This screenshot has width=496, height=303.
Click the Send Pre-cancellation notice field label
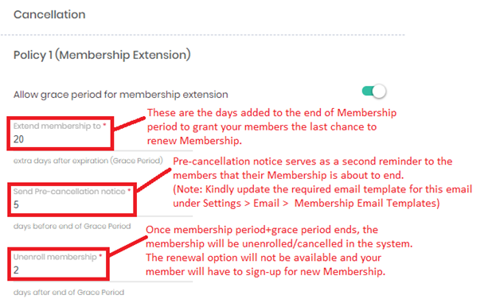(69, 191)
